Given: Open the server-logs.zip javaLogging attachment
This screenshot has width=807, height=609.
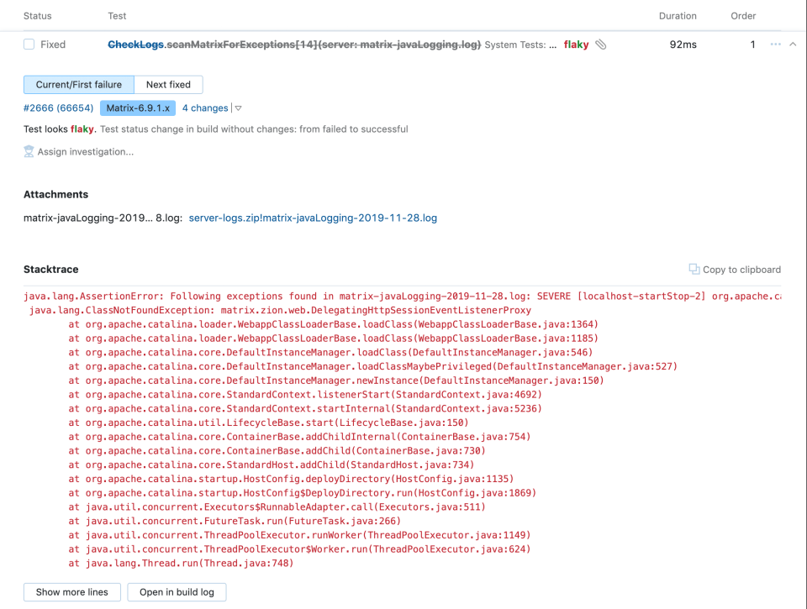Looking at the screenshot, I should 313,218.
